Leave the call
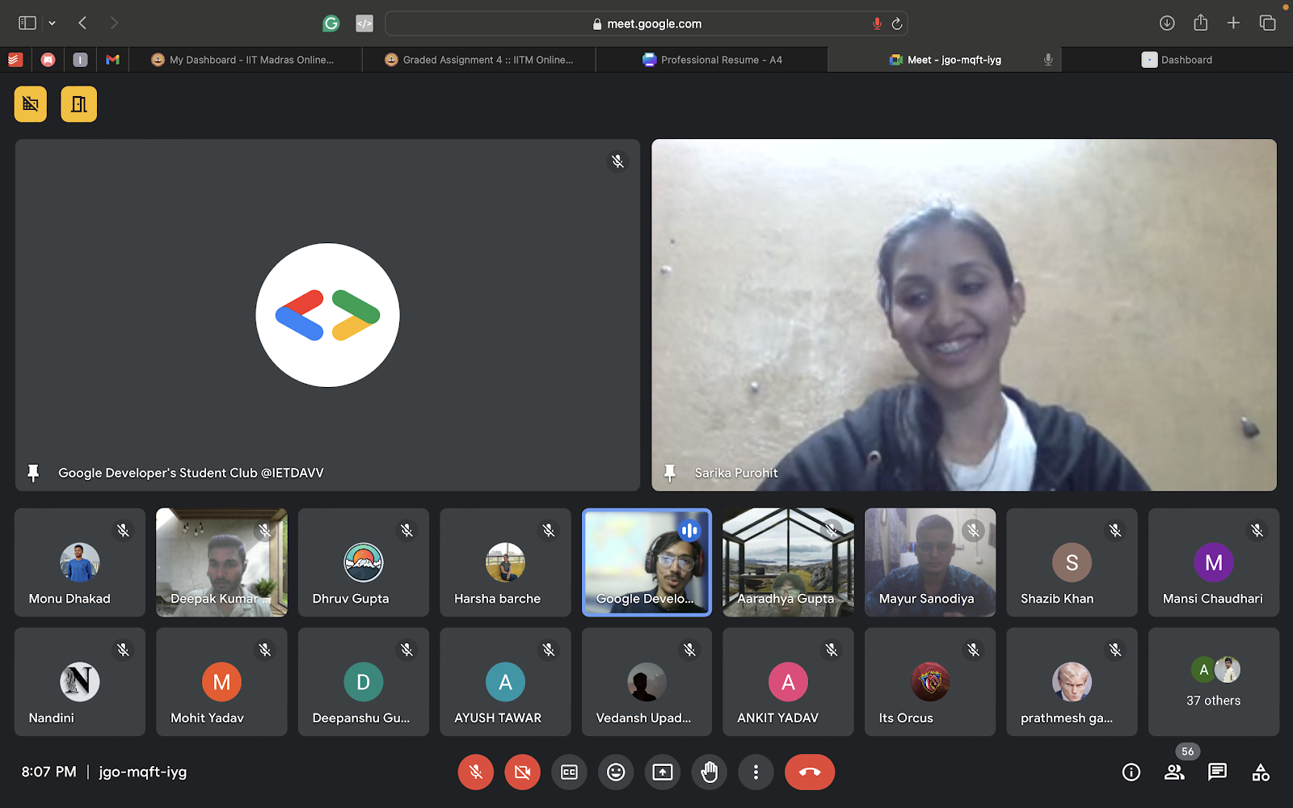The height and width of the screenshot is (808, 1293). (x=810, y=772)
